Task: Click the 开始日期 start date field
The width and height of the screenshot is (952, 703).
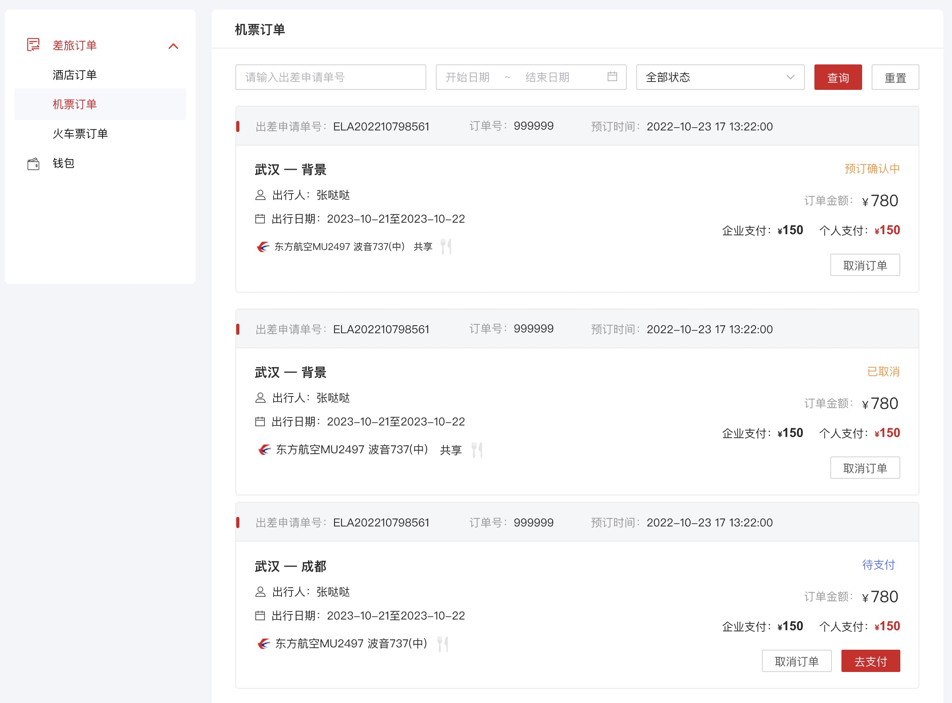Action: [x=468, y=77]
